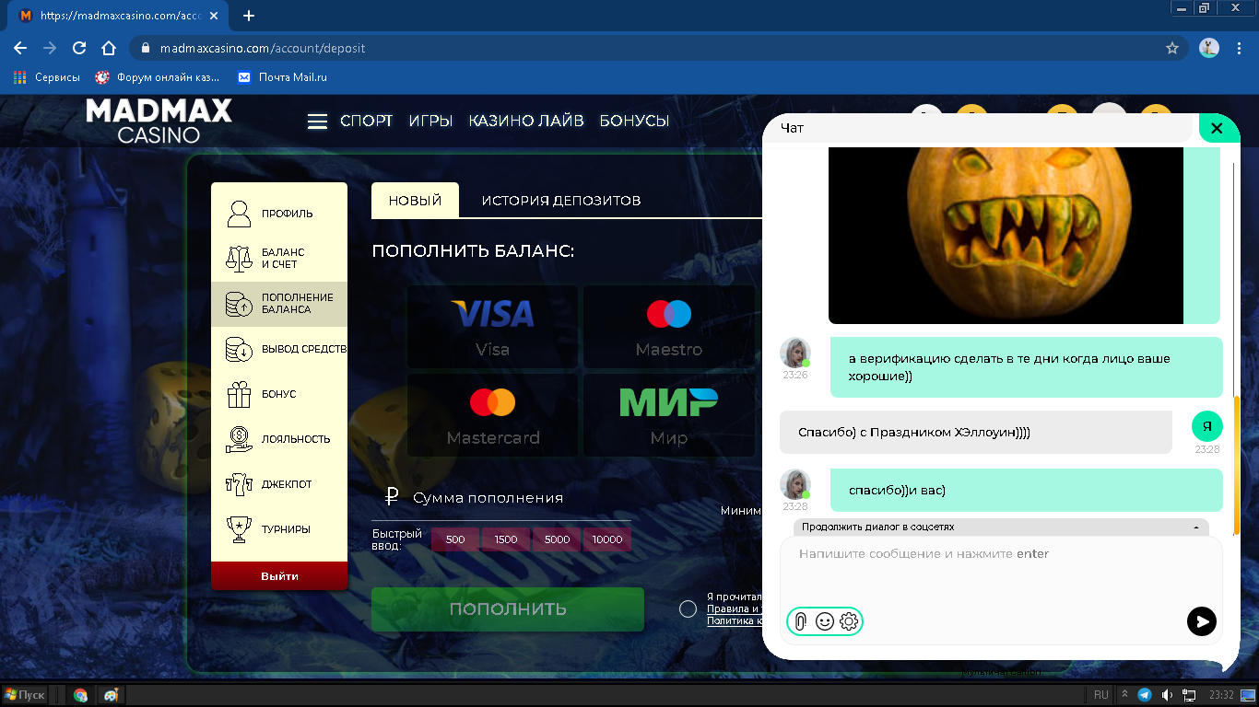Open ЛОЯЛЬНОСТЬ sidebar item
The height and width of the screenshot is (707, 1259).
pyautogui.click(x=279, y=439)
